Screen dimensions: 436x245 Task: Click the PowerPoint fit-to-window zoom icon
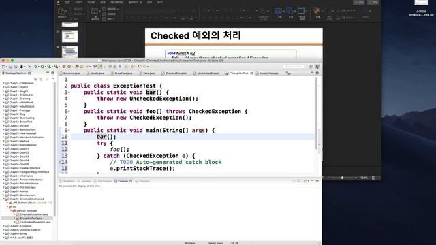(373, 178)
